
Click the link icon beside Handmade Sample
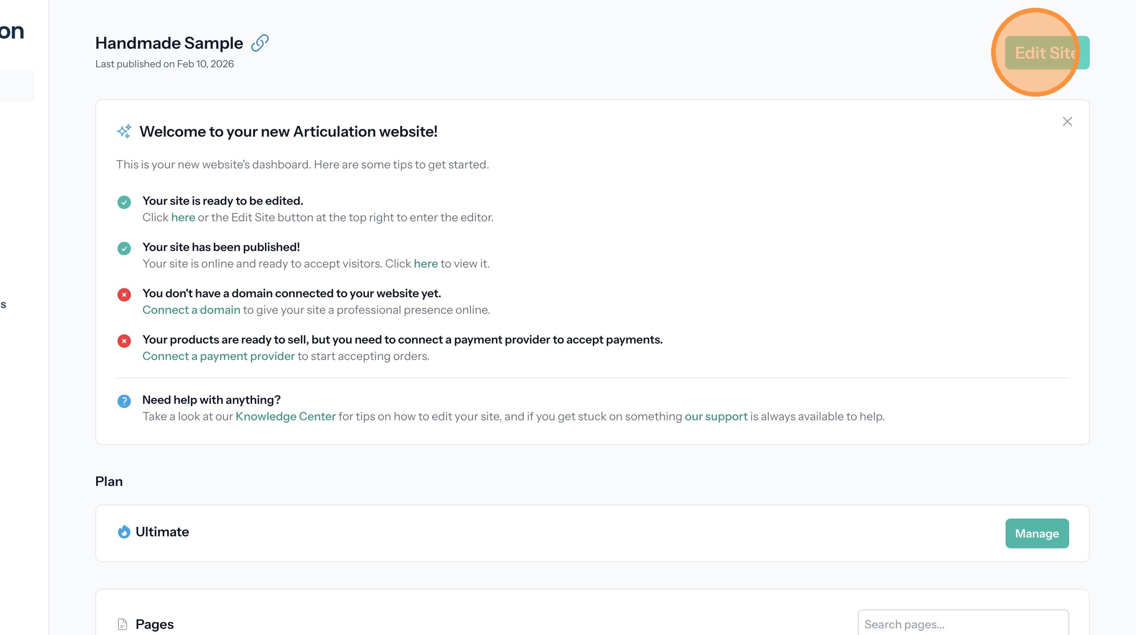coord(260,43)
